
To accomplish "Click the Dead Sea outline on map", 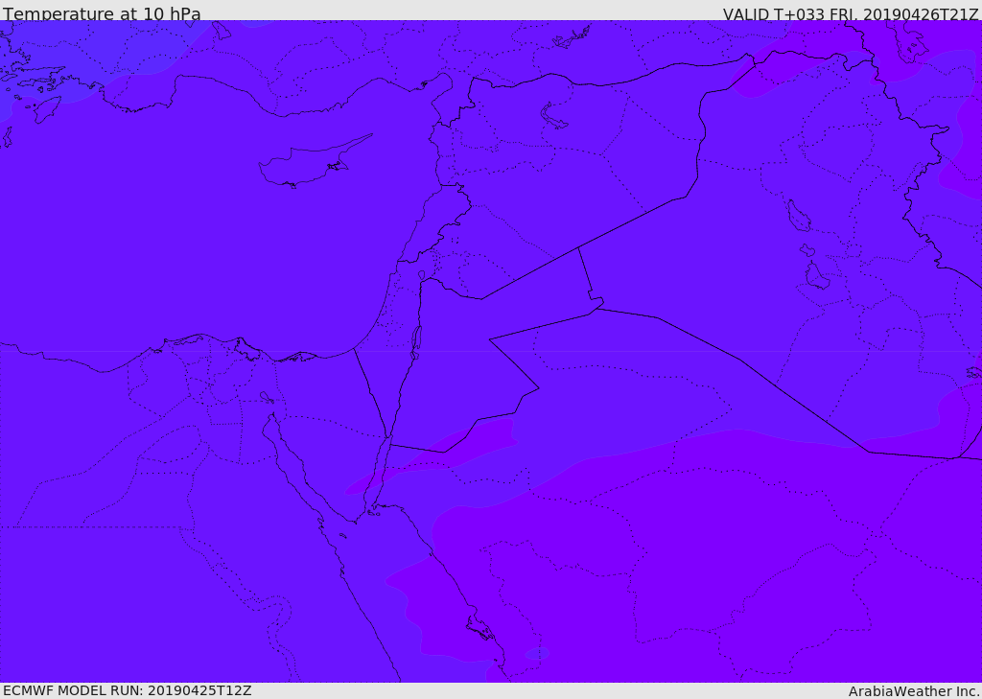I will pos(415,342).
